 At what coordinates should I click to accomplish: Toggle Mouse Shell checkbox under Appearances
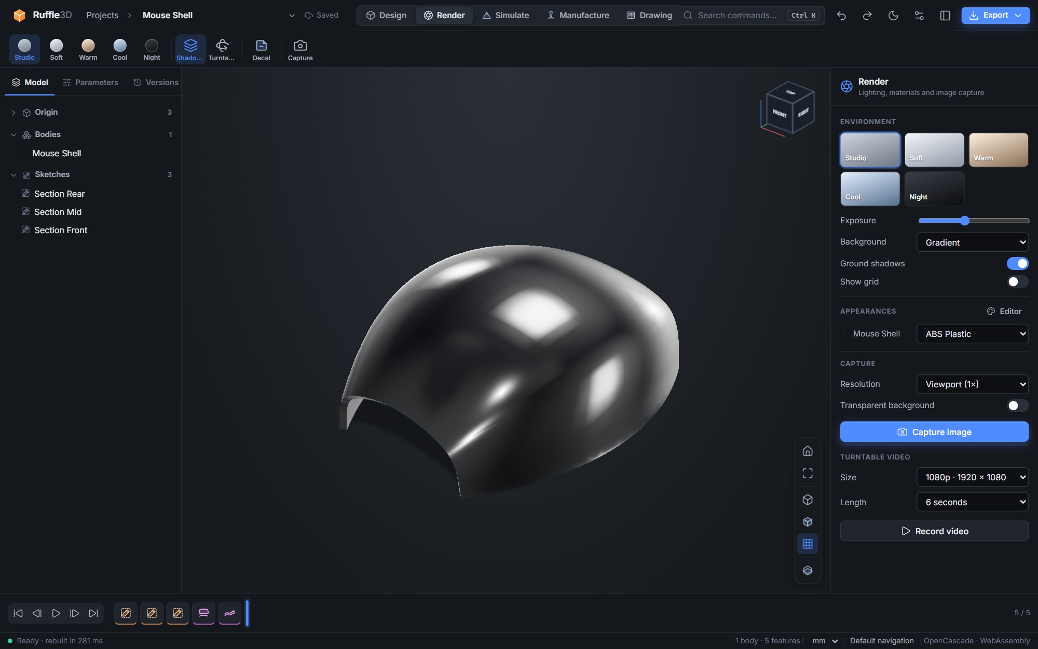[x=844, y=334]
